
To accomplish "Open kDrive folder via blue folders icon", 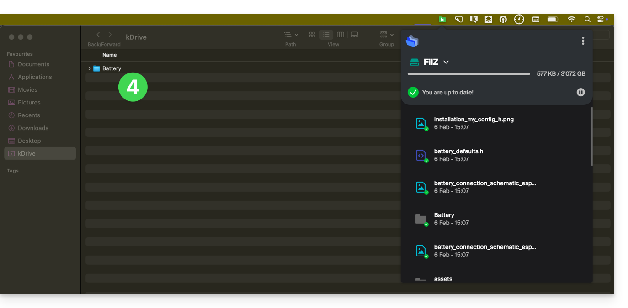I will pos(412,41).
